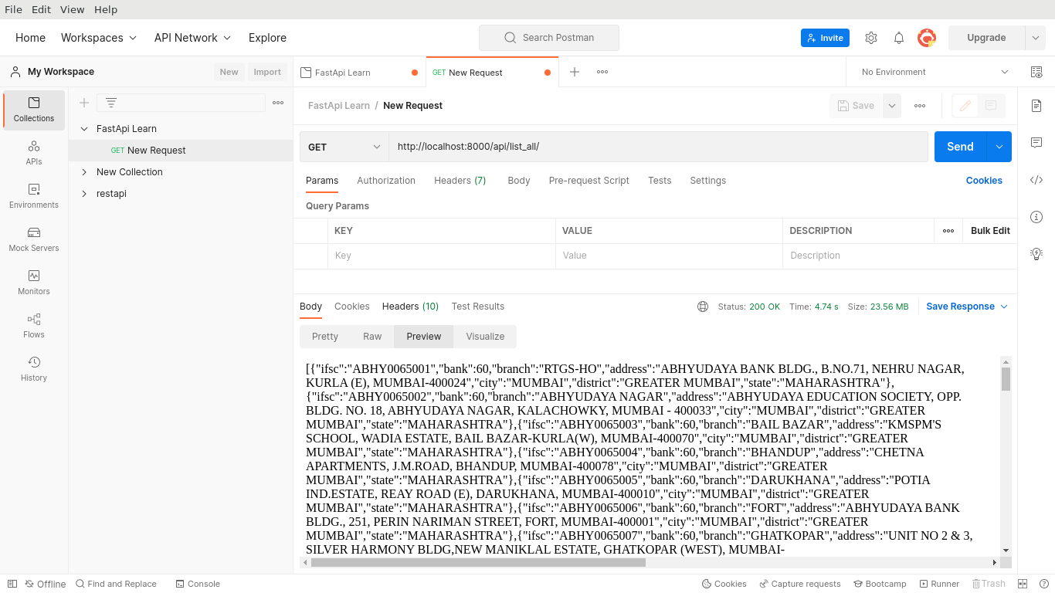
Task: Open the History sidebar panel
Action: point(34,369)
